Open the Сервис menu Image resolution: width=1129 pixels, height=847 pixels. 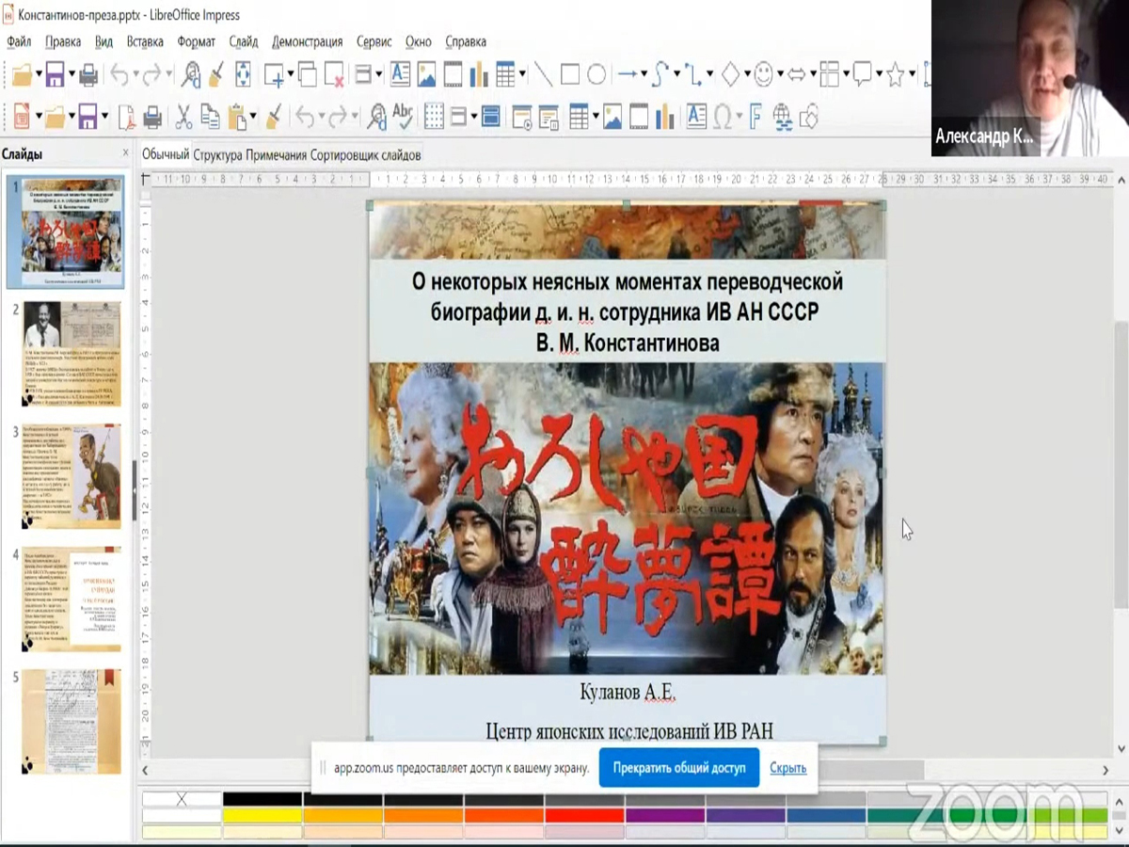point(374,41)
